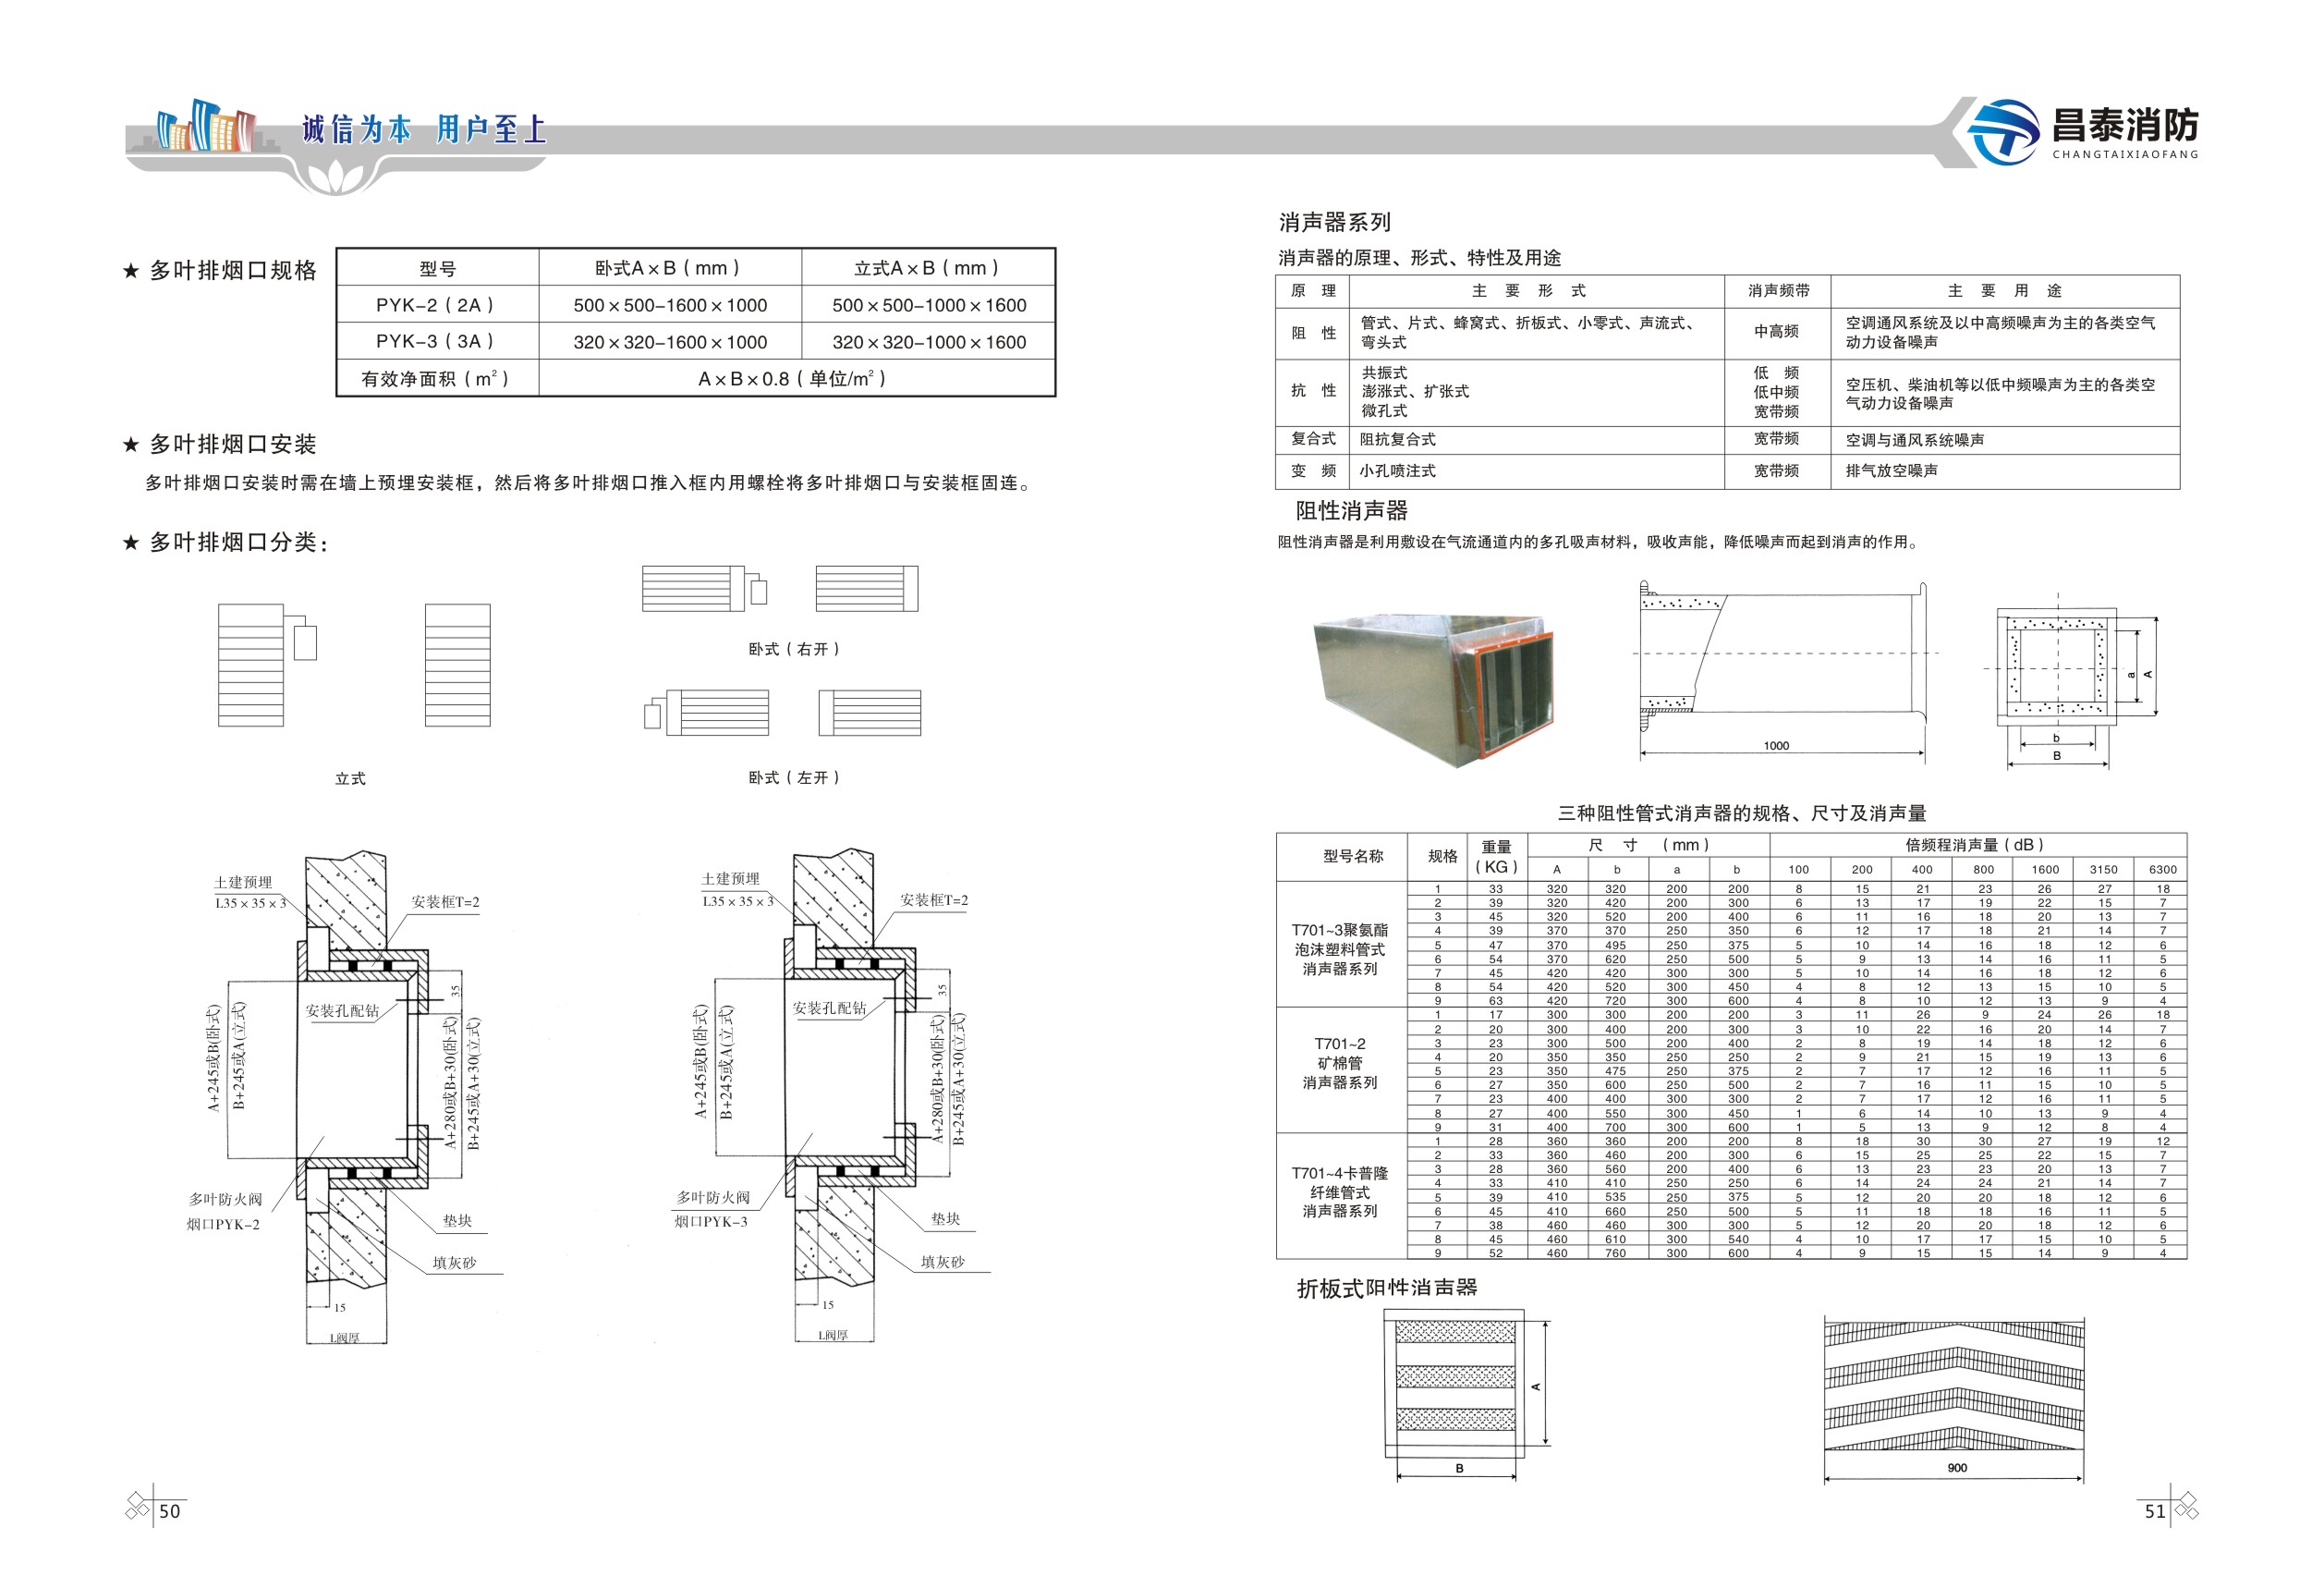The width and height of the screenshot is (2324, 1588).
Task: Click the diamond ornament beside page 51
Action: click(2187, 1506)
